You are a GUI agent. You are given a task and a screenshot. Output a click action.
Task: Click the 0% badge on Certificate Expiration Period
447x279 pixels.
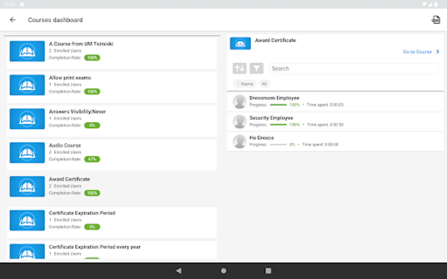[x=92, y=227]
